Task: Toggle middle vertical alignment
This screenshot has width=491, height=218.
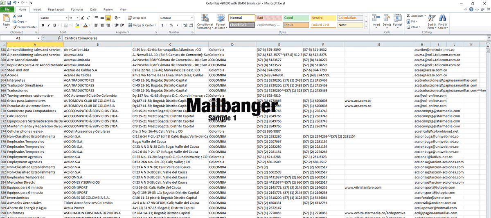Action: click(102, 18)
